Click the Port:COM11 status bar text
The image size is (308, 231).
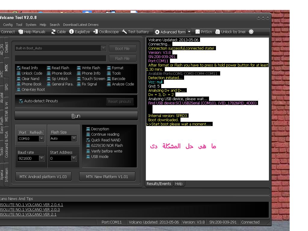coord(112,222)
